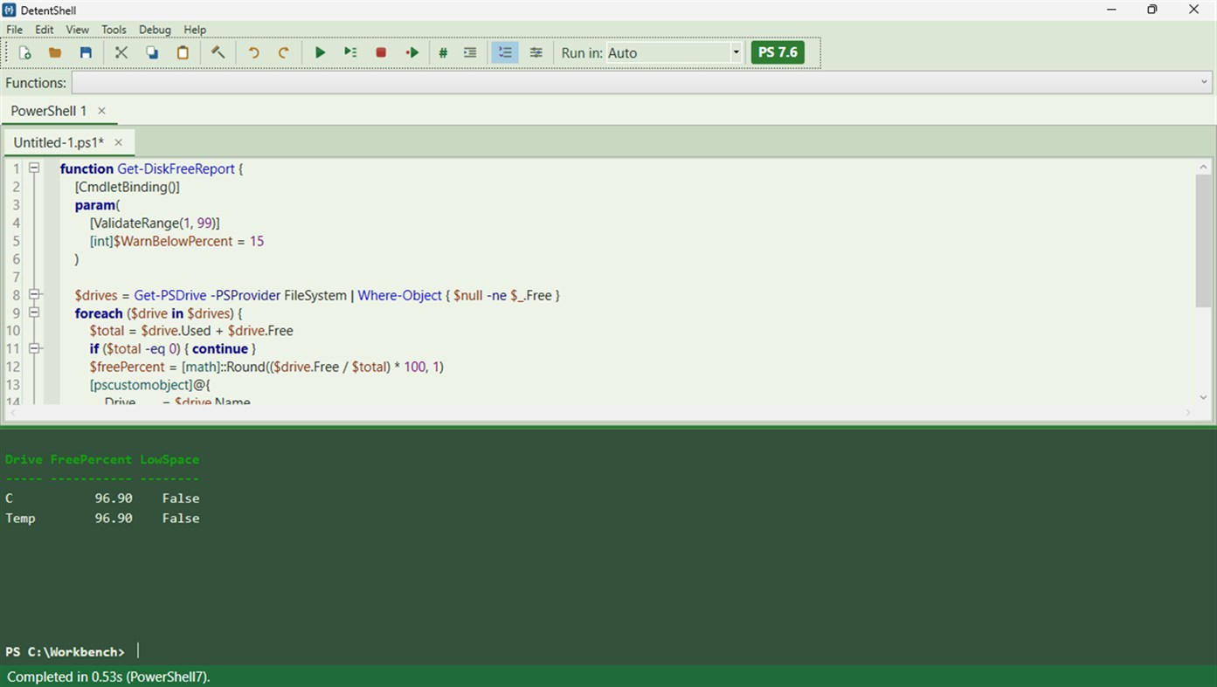This screenshot has width=1217, height=687.
Task: Cut selection using the scissors icon
Action: (x=121, y=52)
